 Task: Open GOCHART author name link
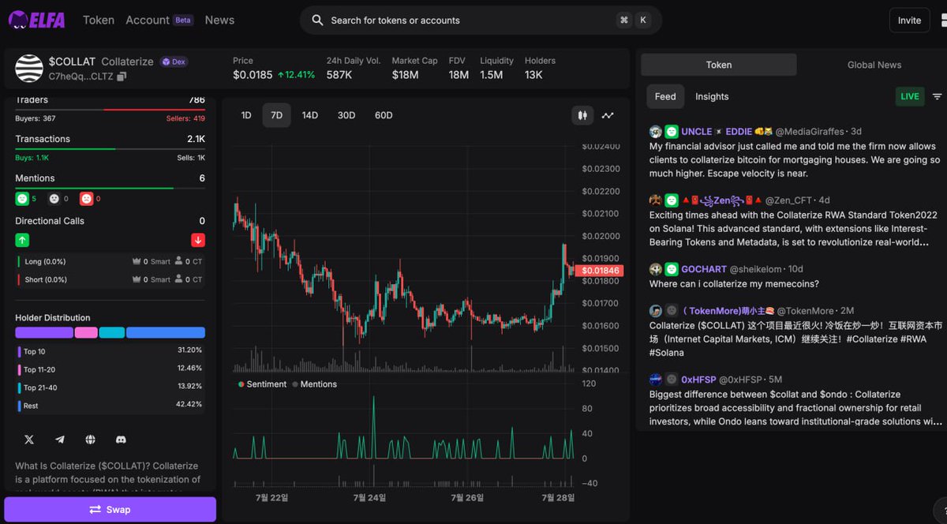pyautogui.click(x=704, y=269)
